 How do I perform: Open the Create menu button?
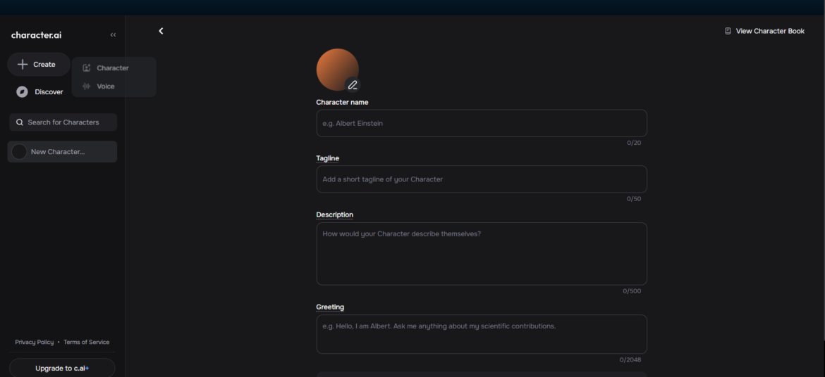click(39, 65)
